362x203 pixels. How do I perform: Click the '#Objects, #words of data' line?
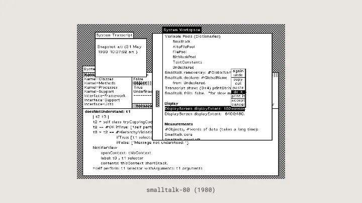coord(211,129)
